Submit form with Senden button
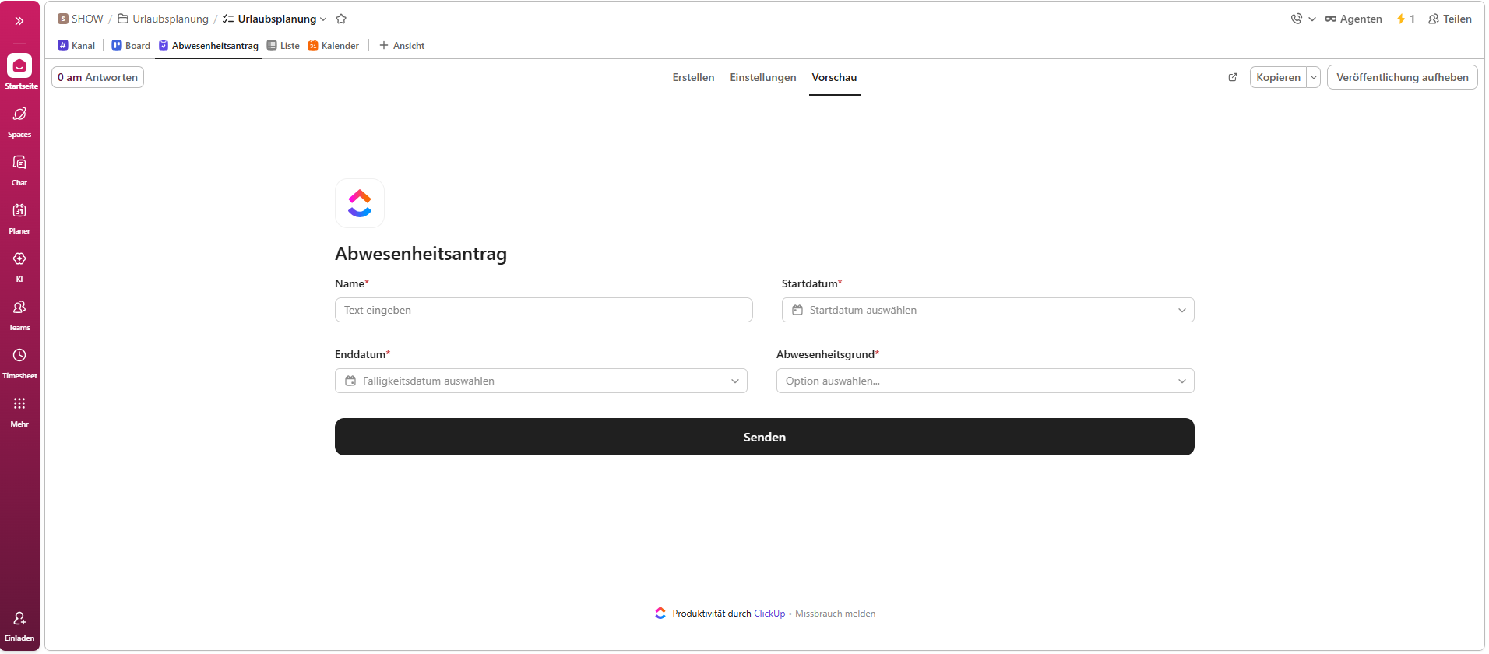Viewport: 1489px width, 654px height. [x=765, y=437]
